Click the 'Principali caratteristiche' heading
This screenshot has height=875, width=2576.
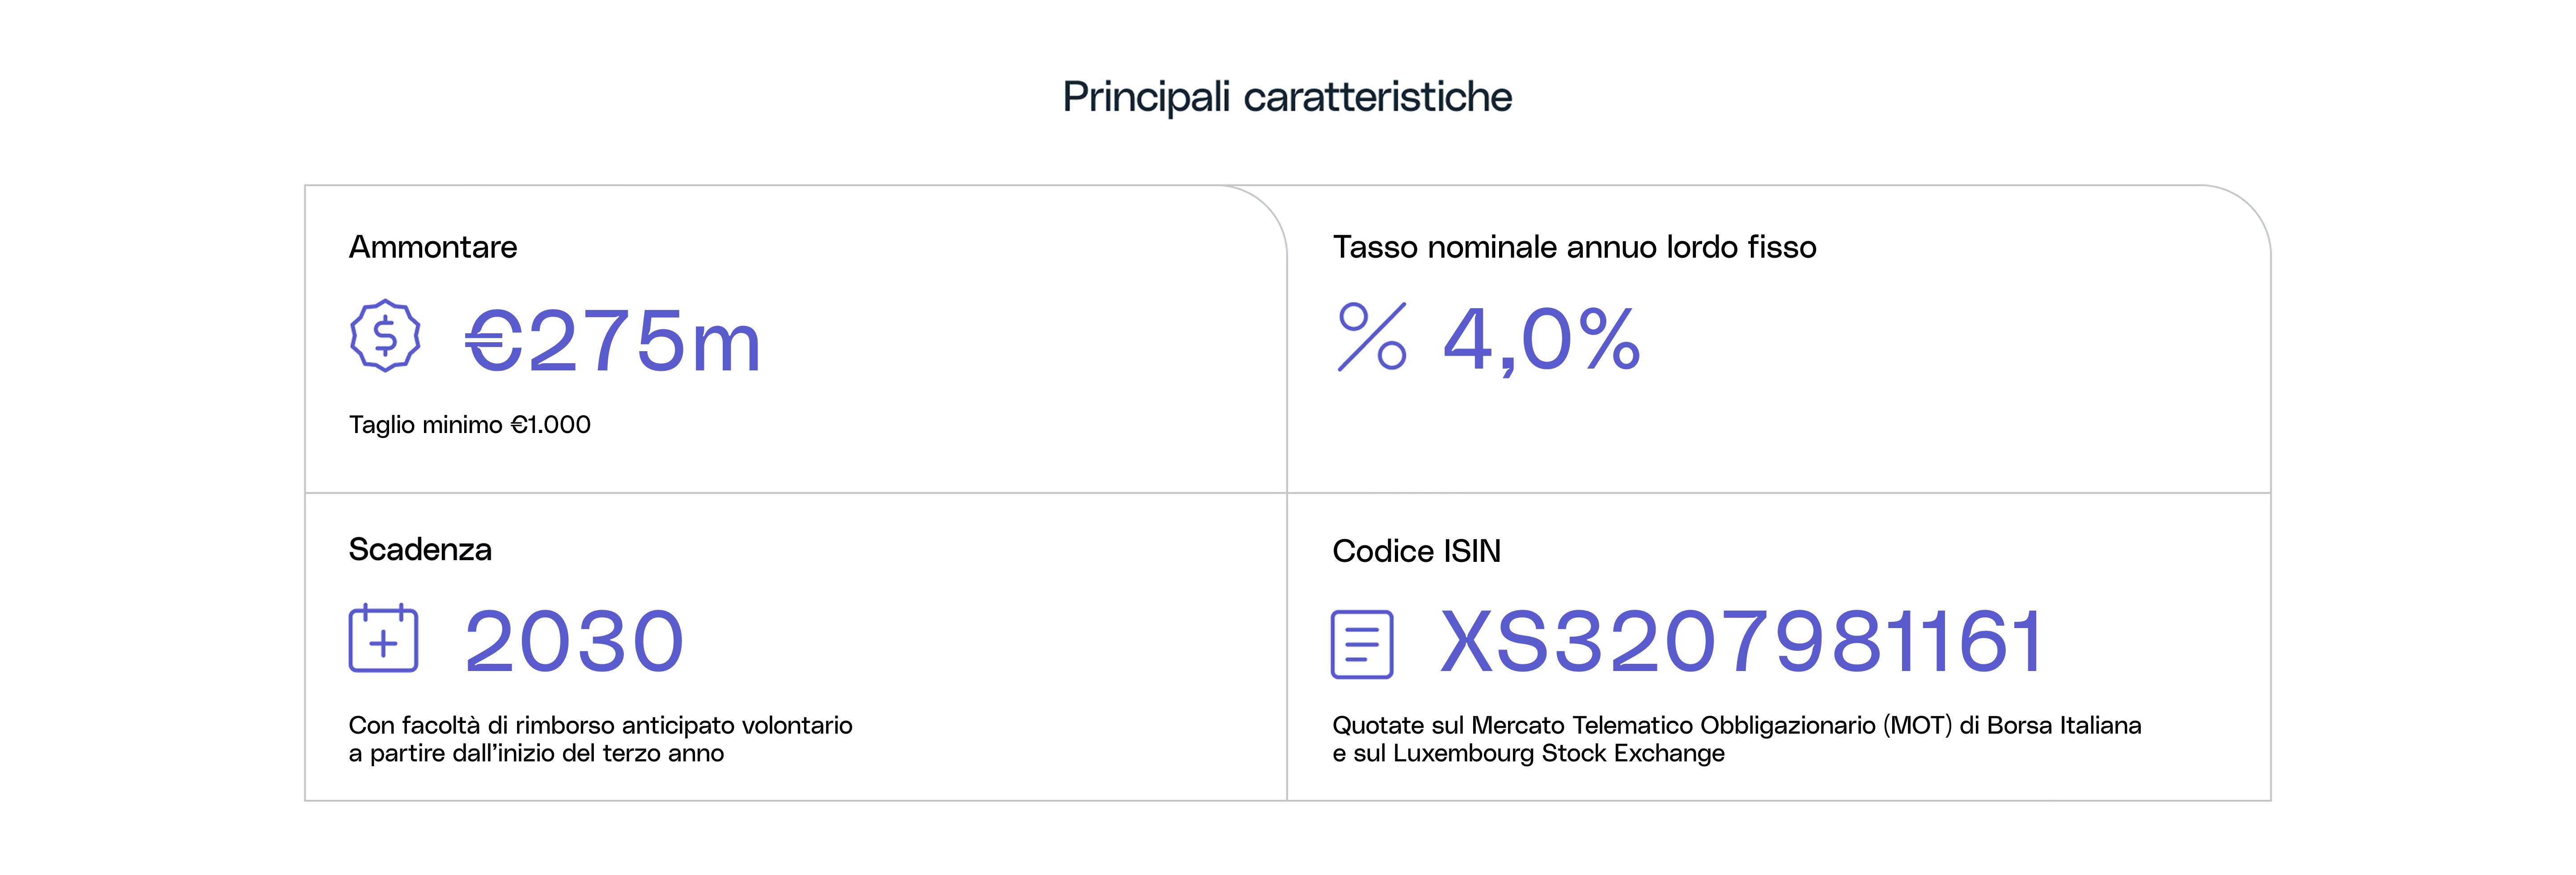[1287, 97]
